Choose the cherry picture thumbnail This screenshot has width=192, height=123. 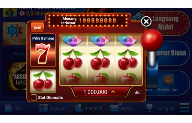[43, 81]
